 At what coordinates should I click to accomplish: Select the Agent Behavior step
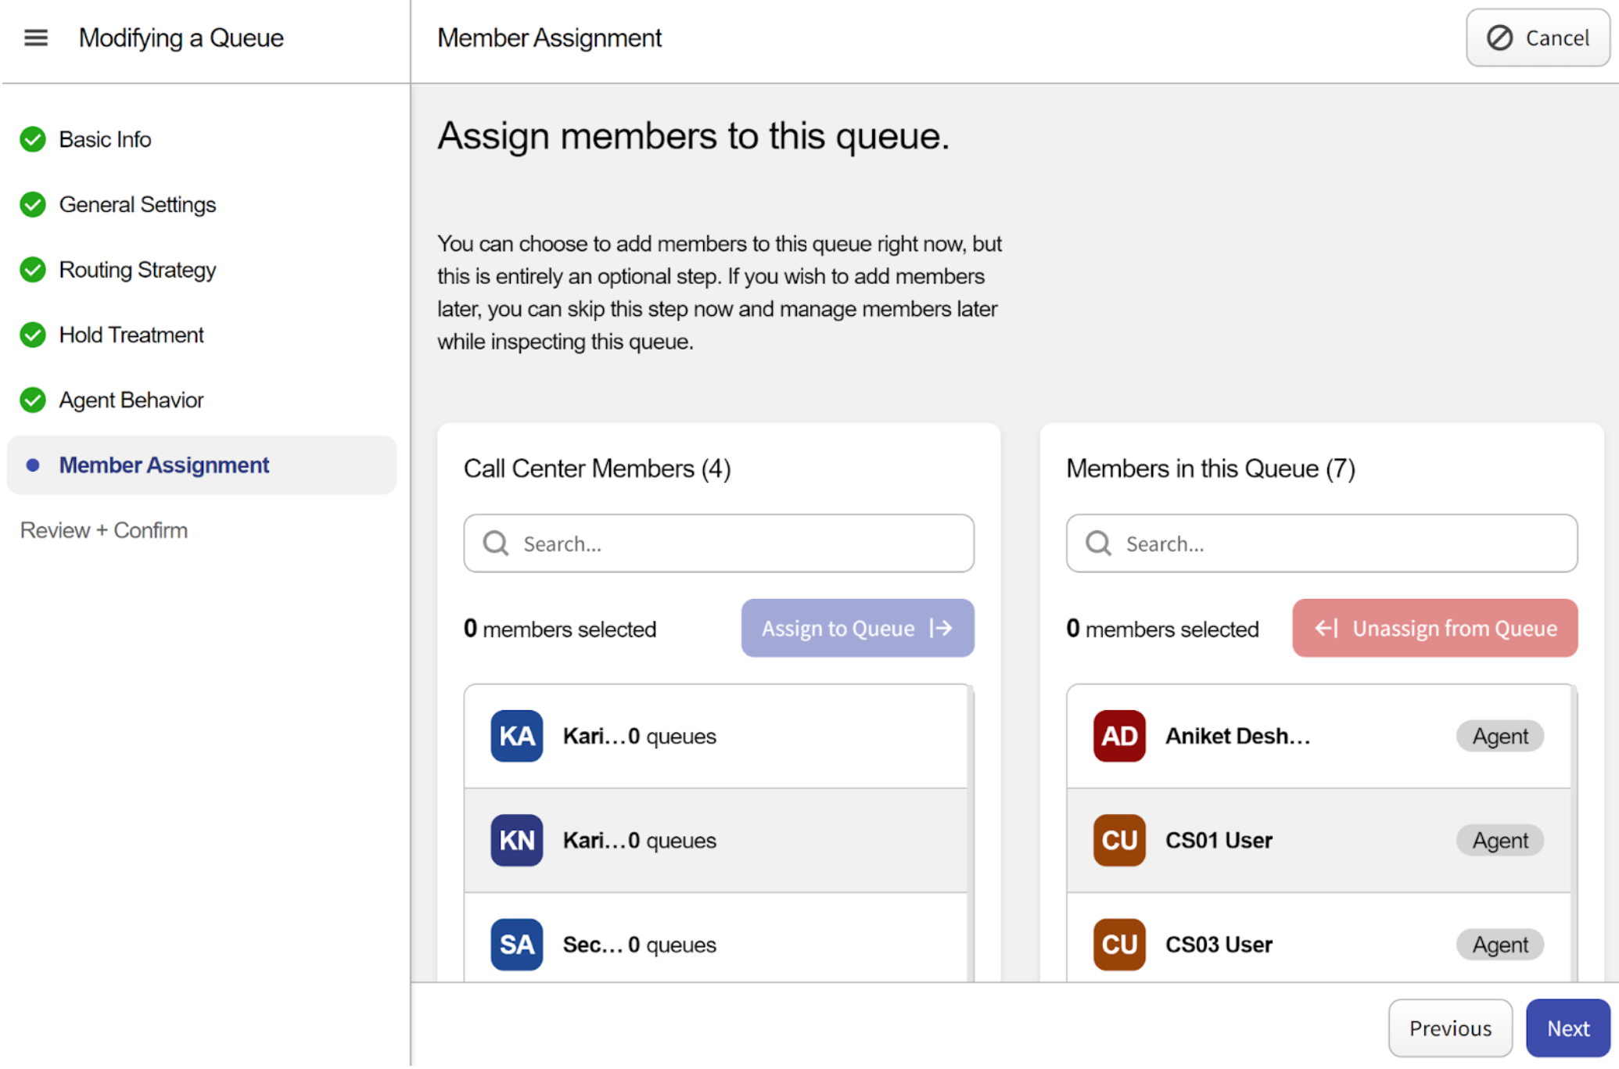[x=131, y=400]
